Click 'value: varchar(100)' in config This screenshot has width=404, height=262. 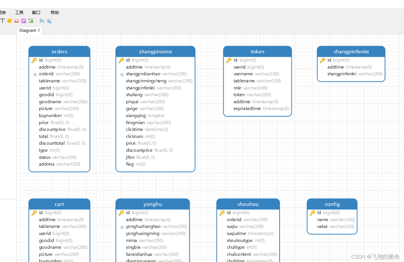(336, 226)
